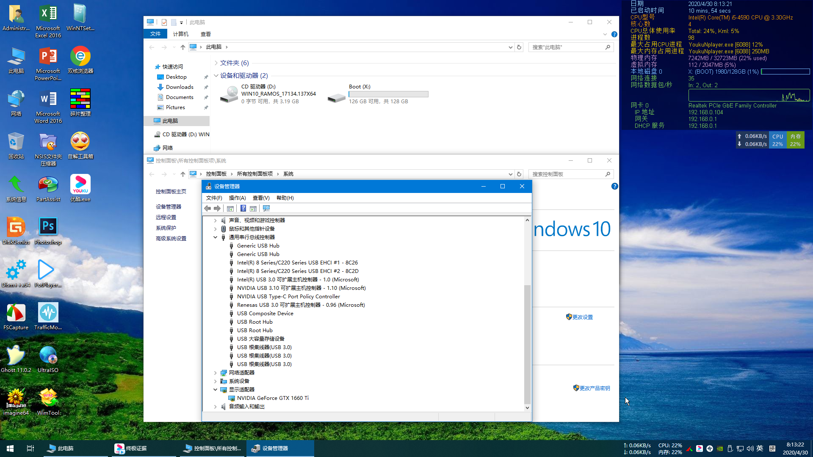Screen dimensions: 813x457
Task: Click 更改产品密钥 link
Action: [595, 388]
